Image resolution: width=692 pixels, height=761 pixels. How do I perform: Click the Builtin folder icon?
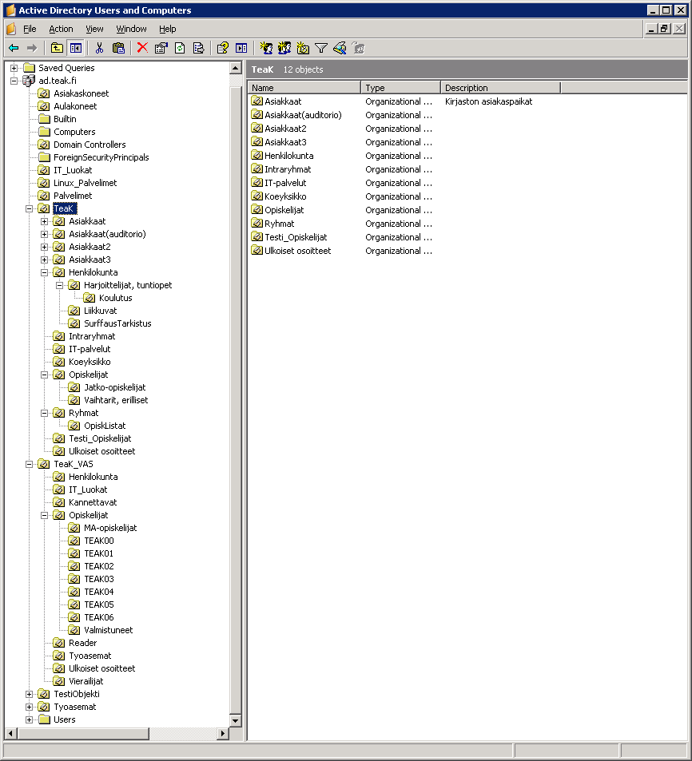(x=44, y=119)
